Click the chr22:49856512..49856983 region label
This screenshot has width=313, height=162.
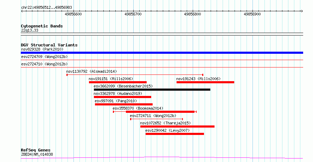point(46,8)
